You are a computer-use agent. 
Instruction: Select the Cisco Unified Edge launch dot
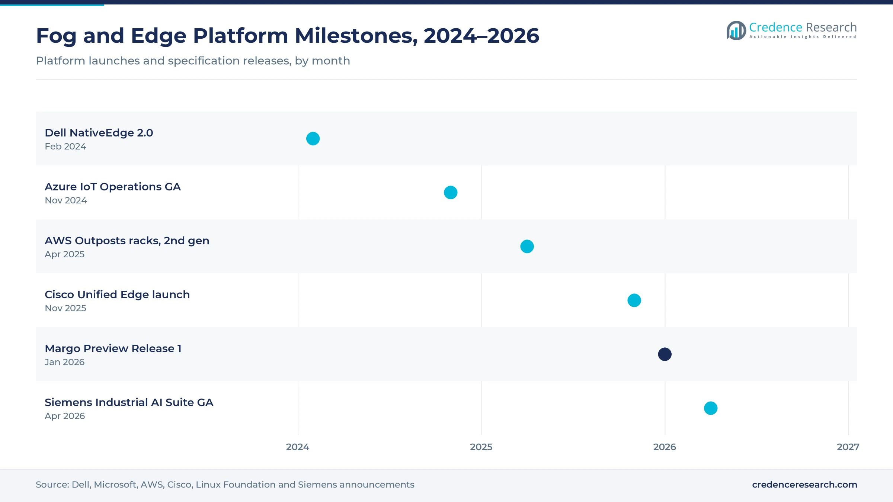click(x=634, y=300)
